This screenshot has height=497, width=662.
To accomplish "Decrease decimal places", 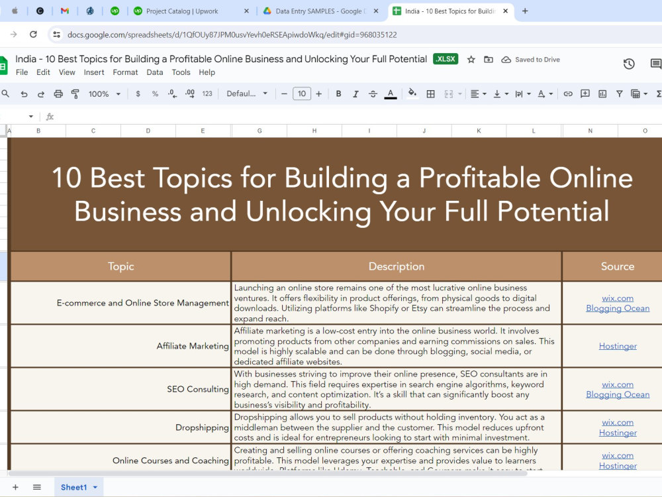I will coord(172,94).
